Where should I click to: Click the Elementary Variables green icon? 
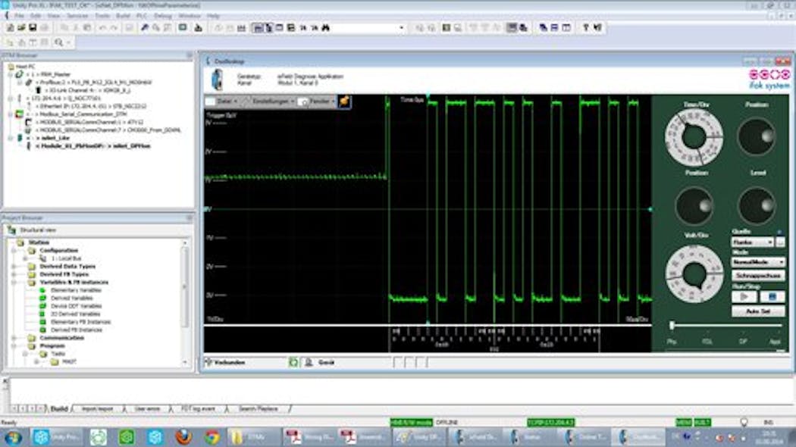tap(43, 290)
